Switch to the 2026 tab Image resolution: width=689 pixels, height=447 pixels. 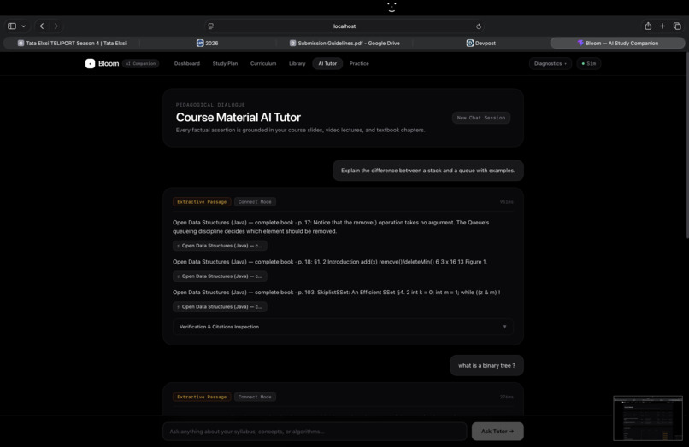(208, 43)
